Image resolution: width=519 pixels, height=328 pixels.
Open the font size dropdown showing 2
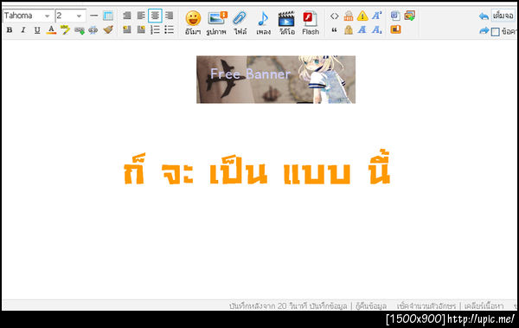pyautogui.click(x=71, y=16)
